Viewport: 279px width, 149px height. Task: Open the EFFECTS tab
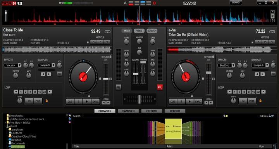(152, 111)
